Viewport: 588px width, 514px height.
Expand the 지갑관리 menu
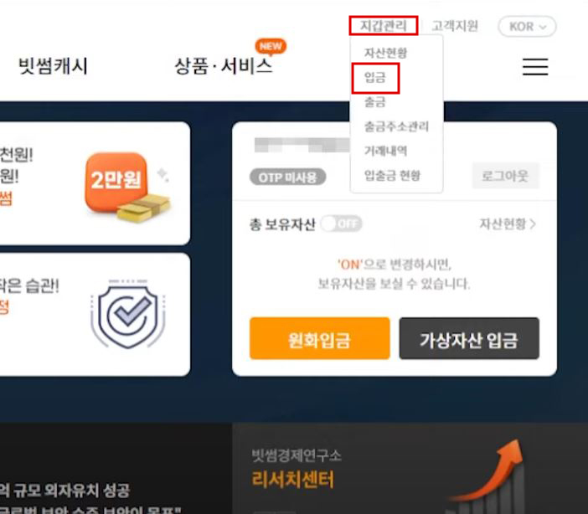384,25
